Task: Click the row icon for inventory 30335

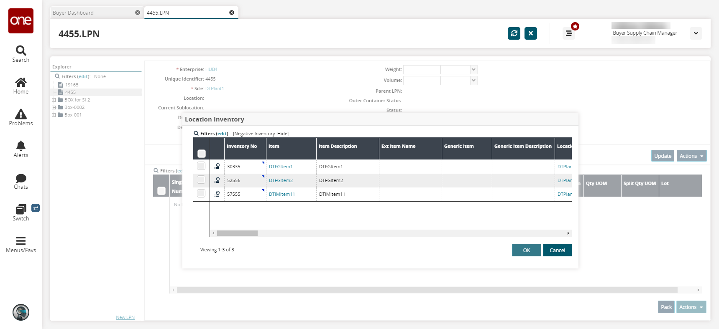Action: (x=217, y=167)
